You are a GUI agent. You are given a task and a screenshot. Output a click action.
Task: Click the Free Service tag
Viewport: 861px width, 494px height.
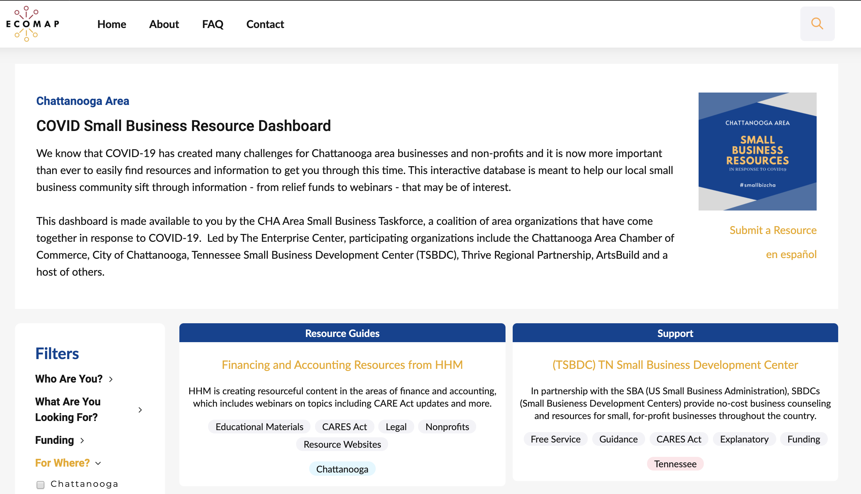[x=555, y=439]
